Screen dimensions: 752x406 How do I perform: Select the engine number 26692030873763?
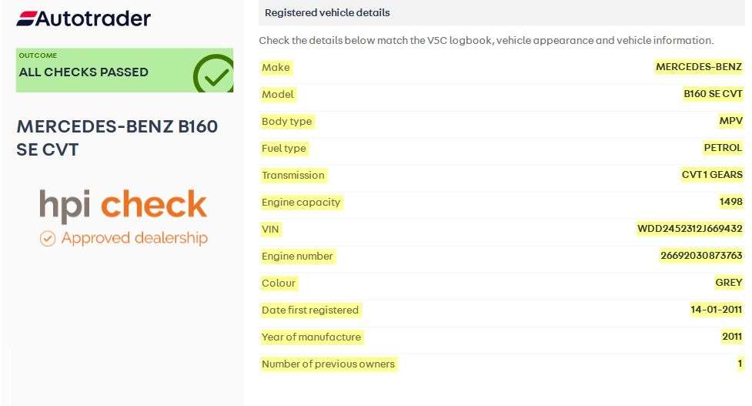pyautogui.click(x=701, y=256)
